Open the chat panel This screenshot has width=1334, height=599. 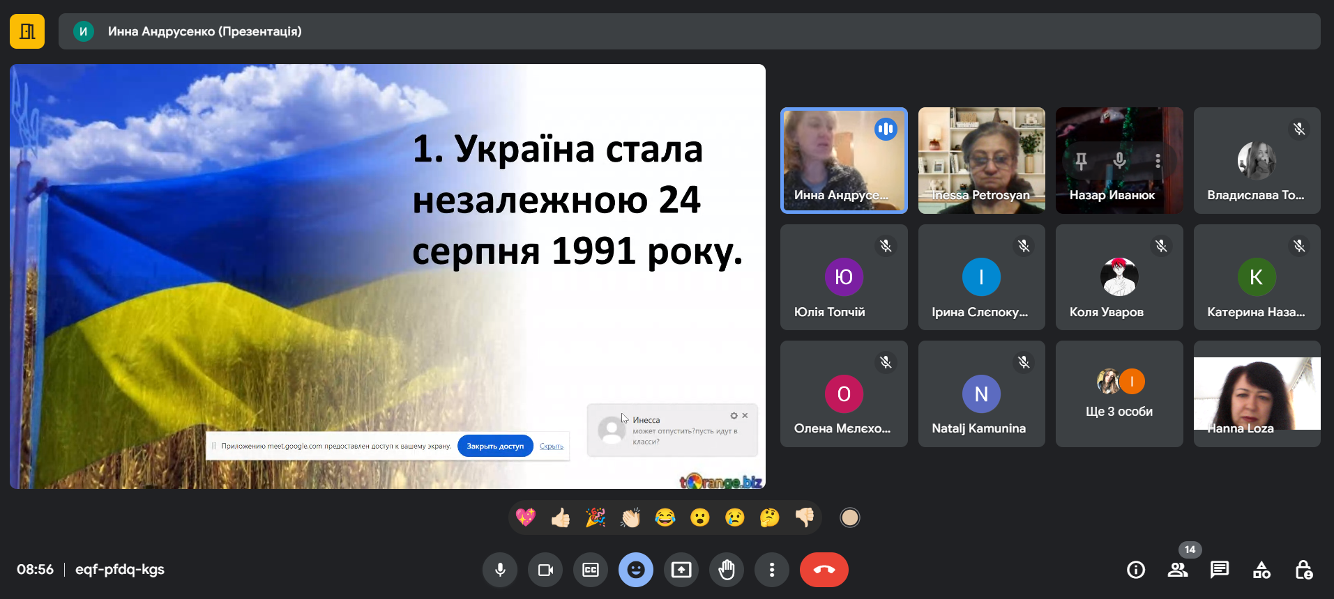[1220, 570]
